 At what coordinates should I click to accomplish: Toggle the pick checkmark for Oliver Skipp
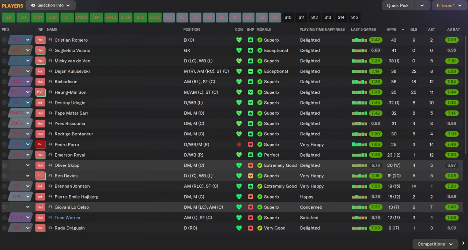click(4, 165)
